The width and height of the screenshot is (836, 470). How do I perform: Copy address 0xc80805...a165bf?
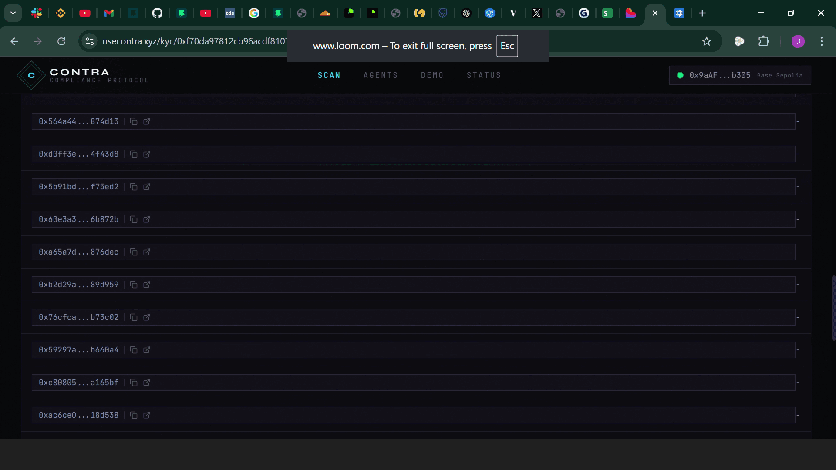tap(134, 383)
